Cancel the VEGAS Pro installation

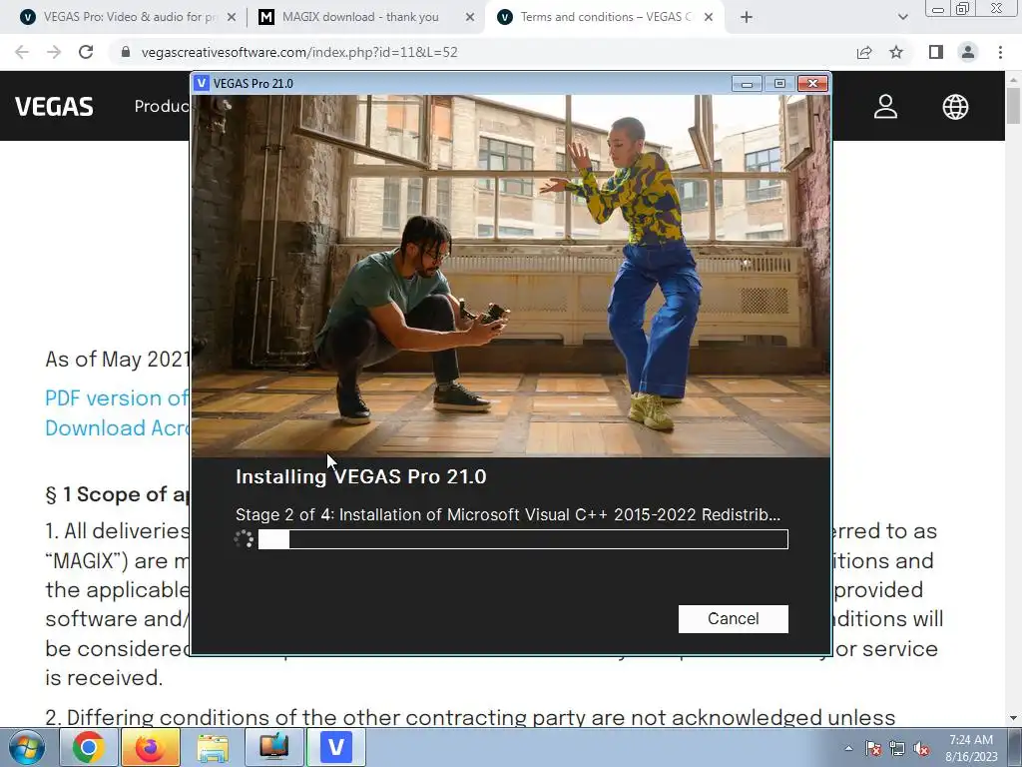[733, 618]
